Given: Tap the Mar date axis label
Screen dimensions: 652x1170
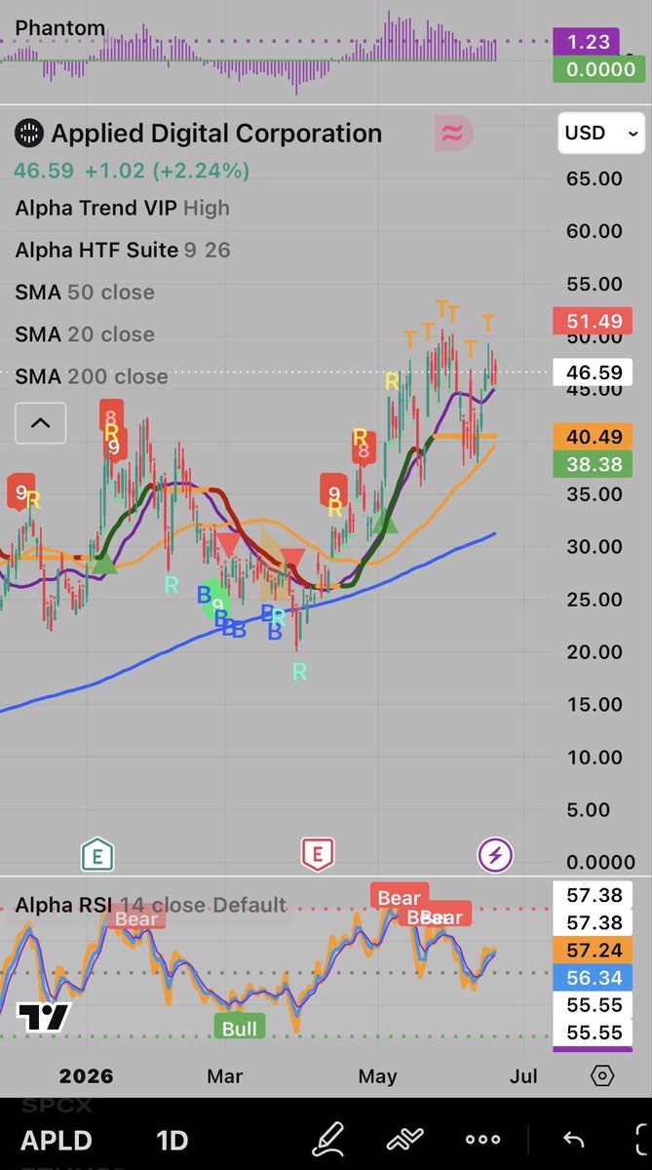Looking at the screenshot, I should click(x=225, y=1076).
